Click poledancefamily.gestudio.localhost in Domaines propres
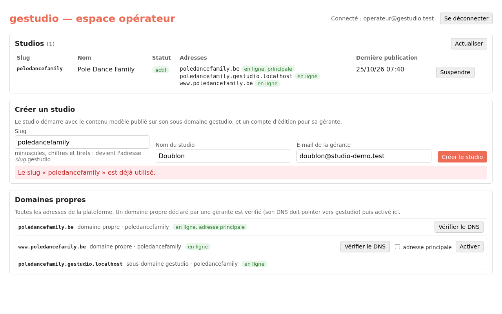The height and width of the screenshot is (314, 502). 71,264
